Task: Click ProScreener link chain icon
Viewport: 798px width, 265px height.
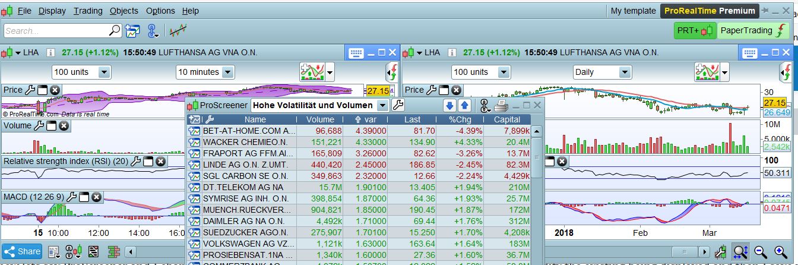Action: coord(484,106)
